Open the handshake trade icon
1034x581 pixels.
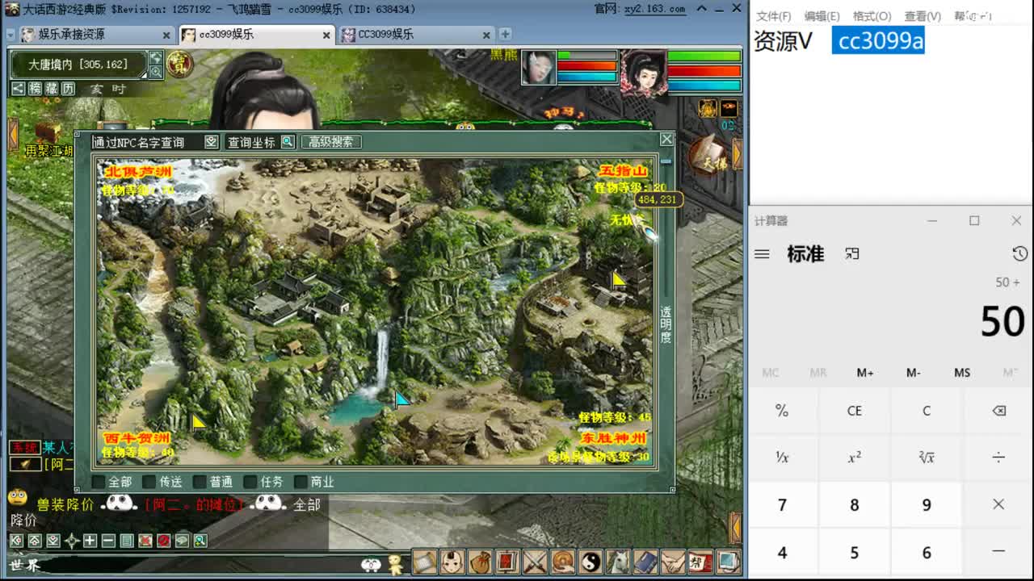tap(673, 562)
